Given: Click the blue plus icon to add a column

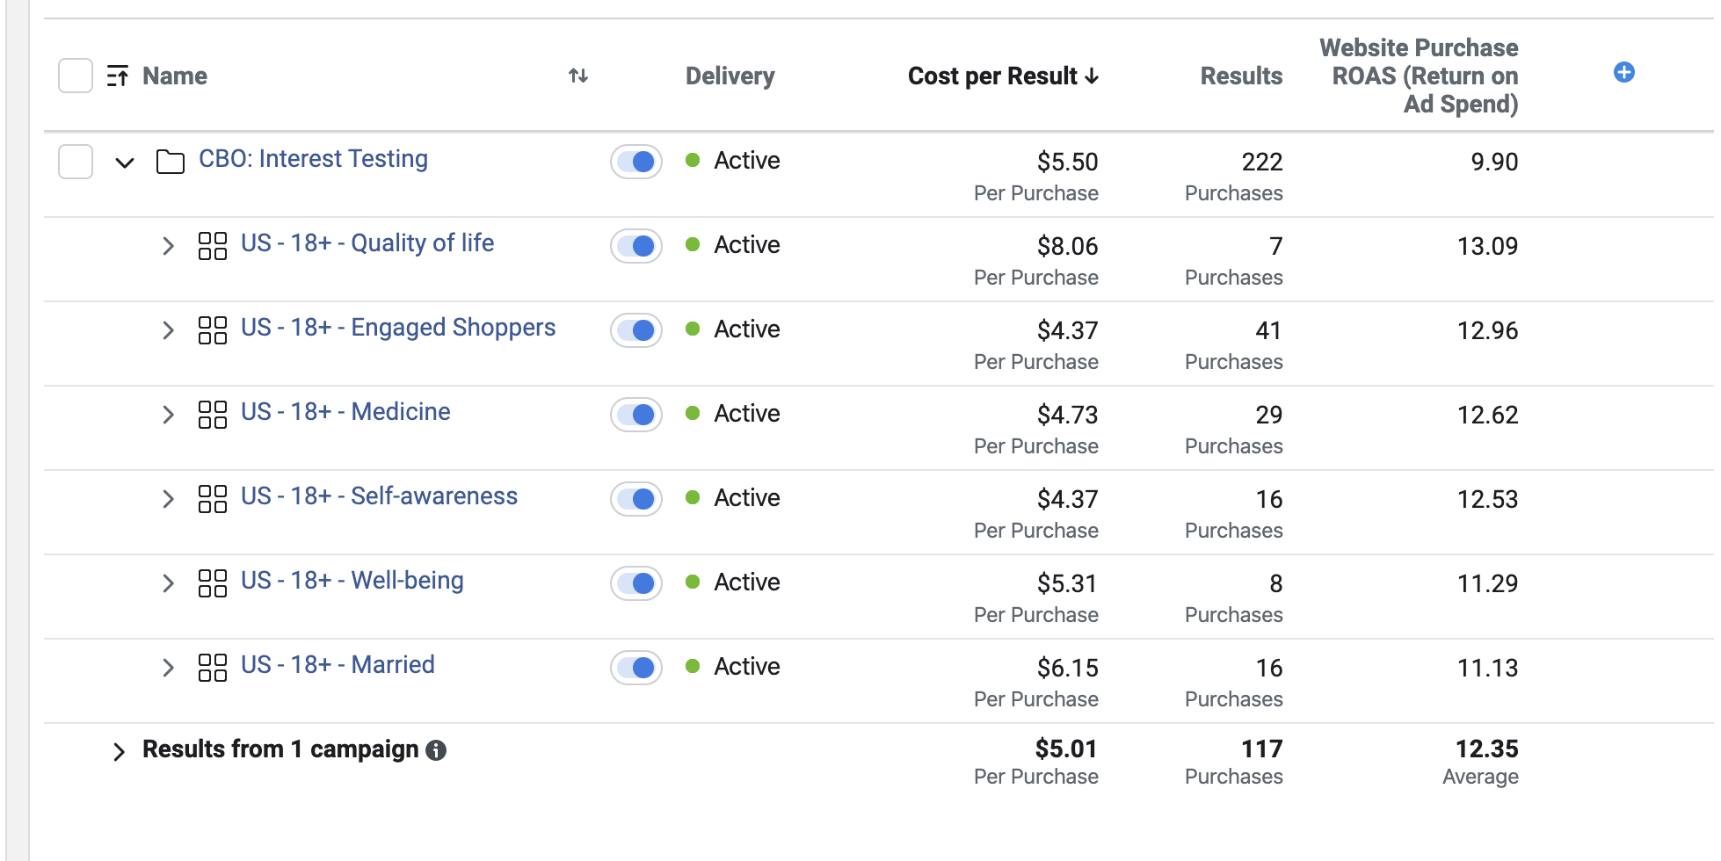Looking at the screenshot, I should [1623, 73].
